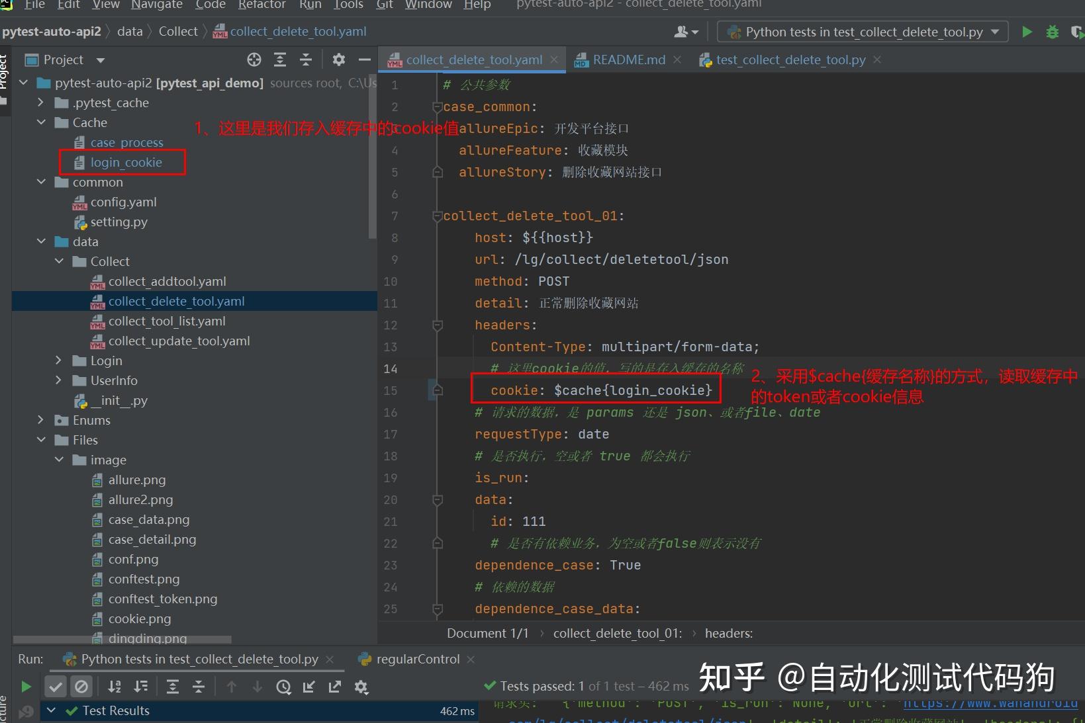
Task: Collapse the Test Results node
Action: coord(52,710)
